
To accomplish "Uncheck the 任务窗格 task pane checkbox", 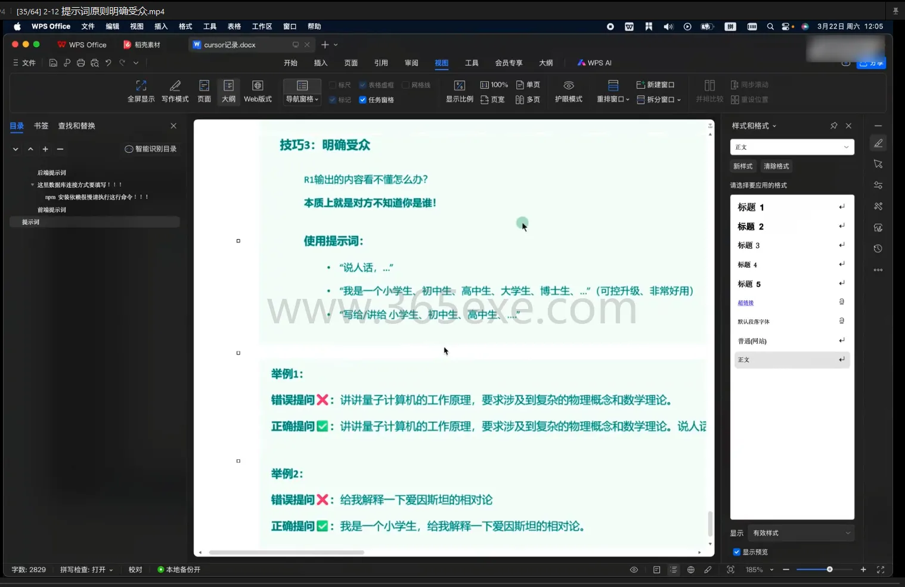I will point(363,100).
